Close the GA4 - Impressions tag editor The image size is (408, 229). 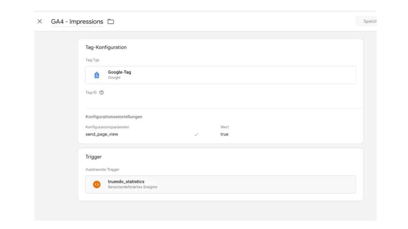40,21
